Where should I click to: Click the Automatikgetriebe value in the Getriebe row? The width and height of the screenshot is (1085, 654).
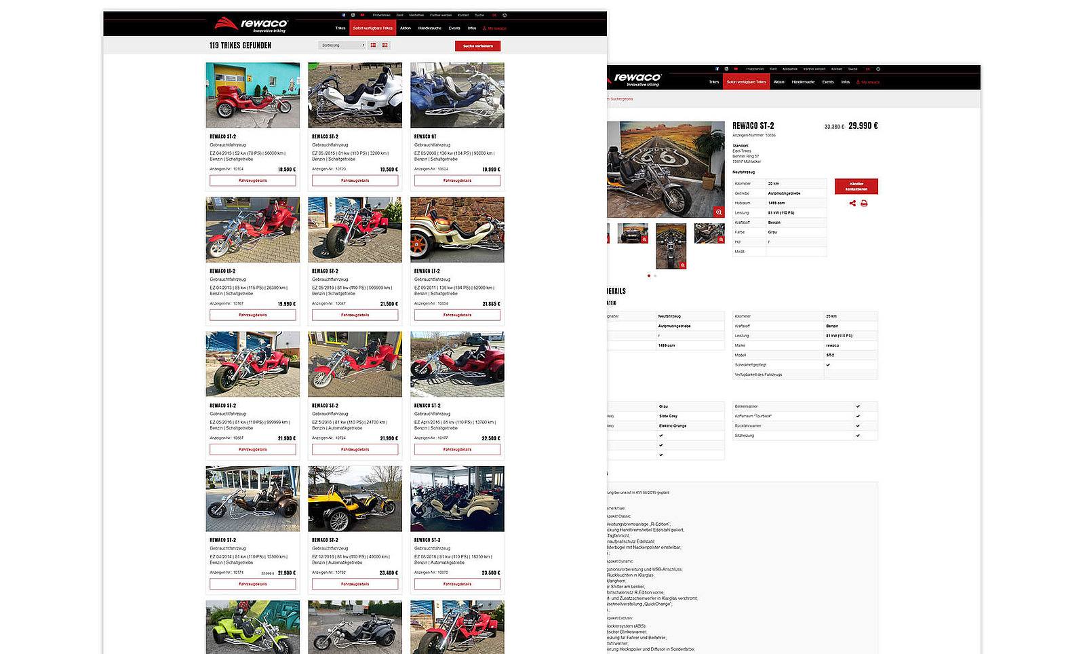click(x=785, y=193)
